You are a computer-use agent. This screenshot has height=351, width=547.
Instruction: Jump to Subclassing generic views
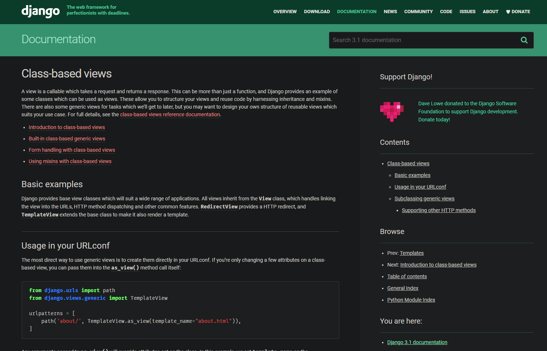pos(424,199)
